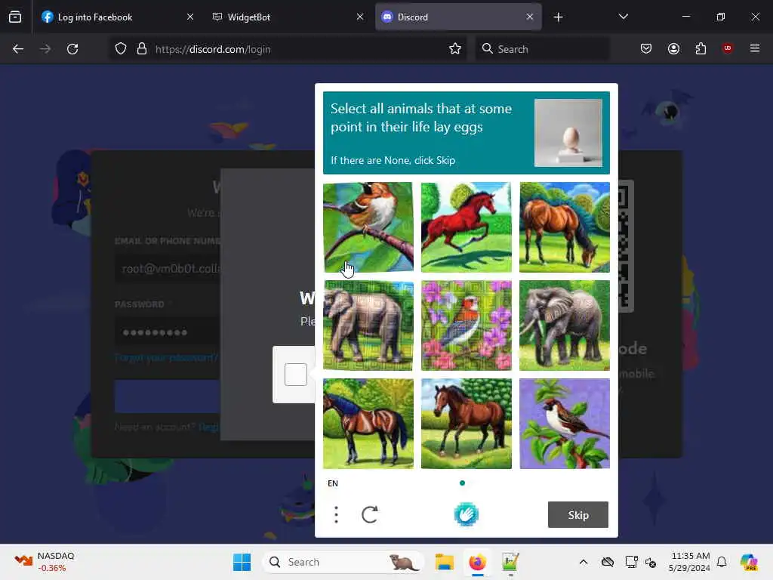Select the red galloping horse image

466,227
